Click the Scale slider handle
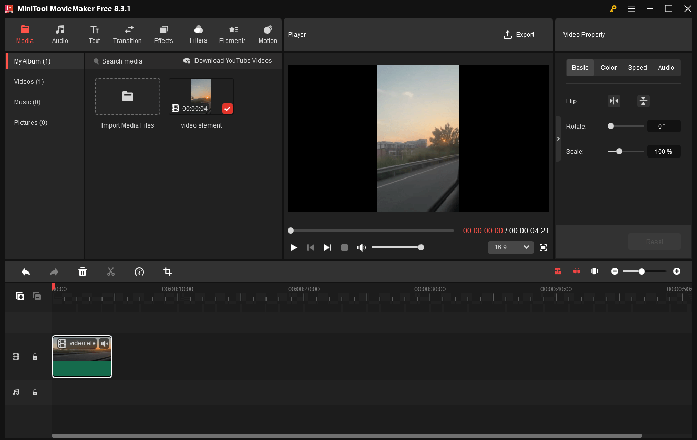The image size is (697, 440). coord(619,151)
